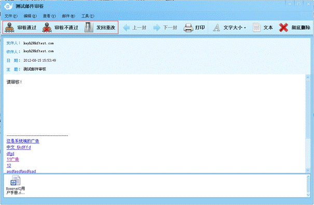Click the app logo in the title bar
314x205 pixels.
click(x=8, y=6)
